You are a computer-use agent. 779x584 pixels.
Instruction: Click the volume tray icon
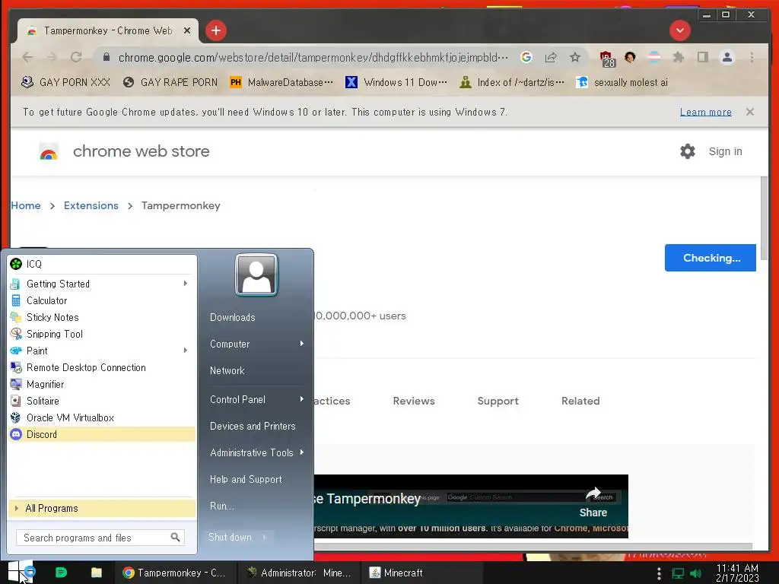[x=697, y=573]
